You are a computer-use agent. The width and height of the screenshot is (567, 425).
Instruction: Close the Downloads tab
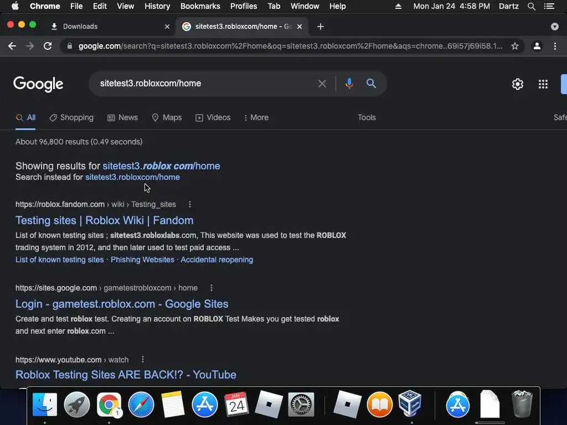pos(167,27)
